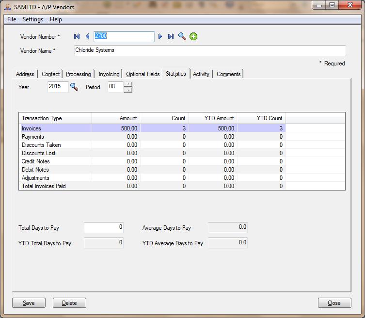Click the Period field
Image resolution: width=365 pixels, height=318 pixels.
[115, 87]
